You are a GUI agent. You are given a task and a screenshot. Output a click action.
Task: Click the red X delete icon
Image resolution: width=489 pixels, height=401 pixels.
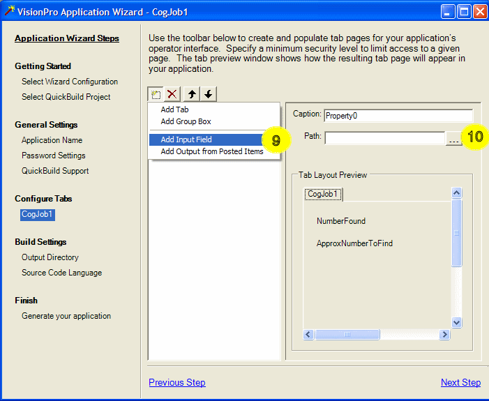coord(172,94)
